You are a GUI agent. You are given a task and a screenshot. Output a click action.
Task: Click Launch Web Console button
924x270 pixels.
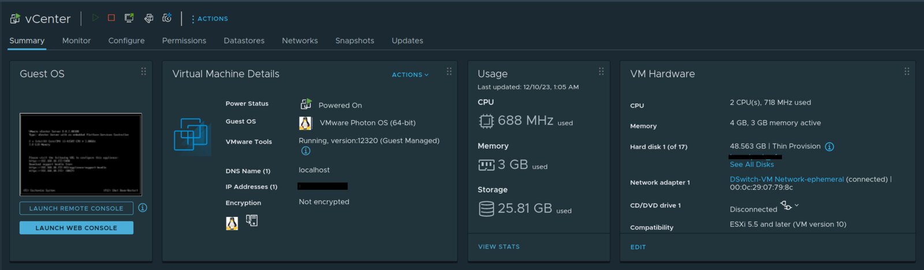point(76,228)
